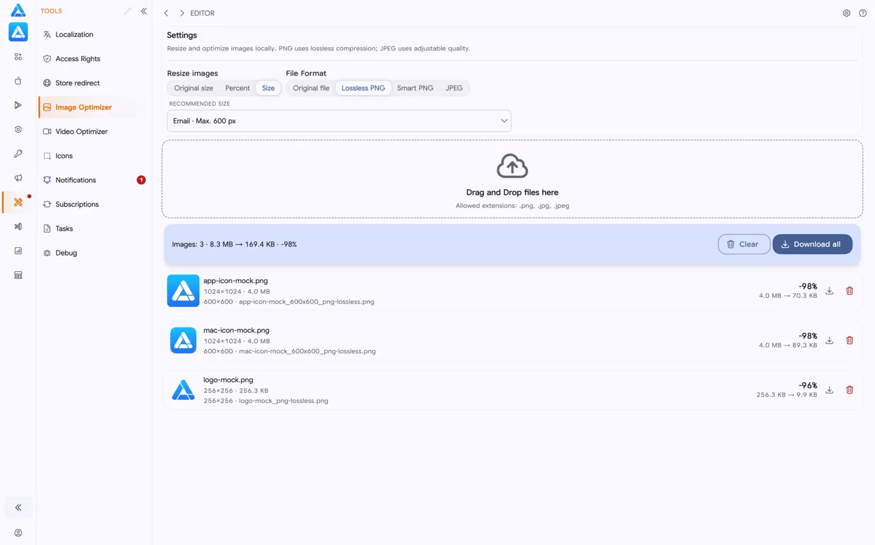Download the optimized app-icon-mock.png

[x=829, y=291]
